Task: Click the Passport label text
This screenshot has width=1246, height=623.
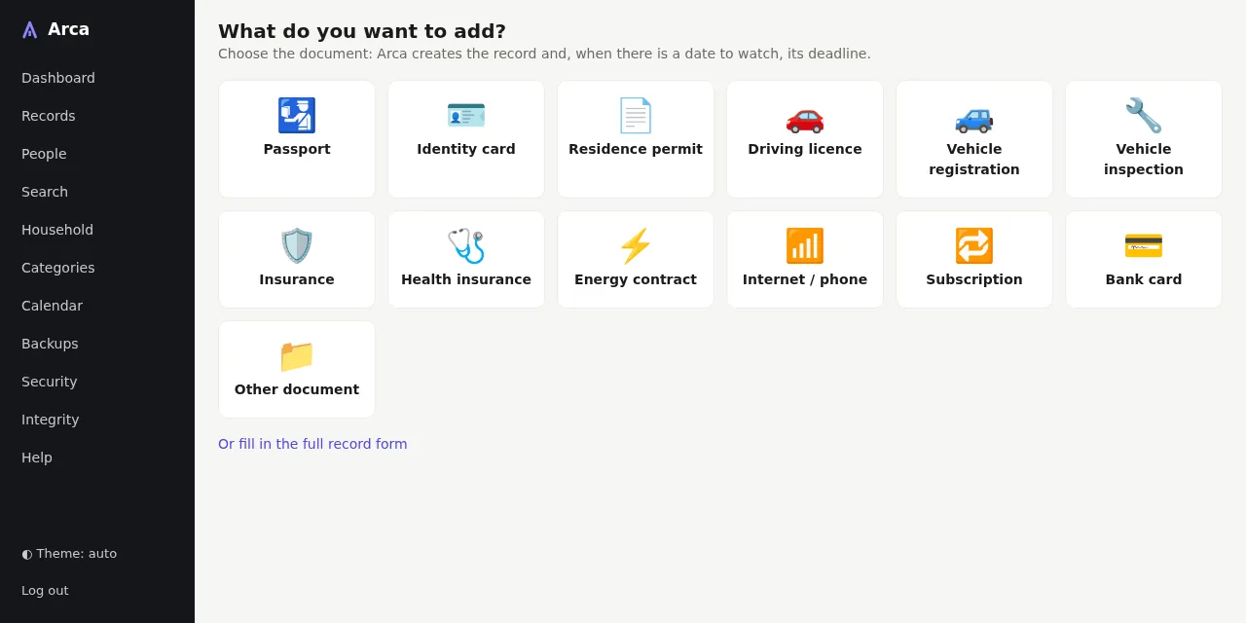Action: [x=297, y=149]
